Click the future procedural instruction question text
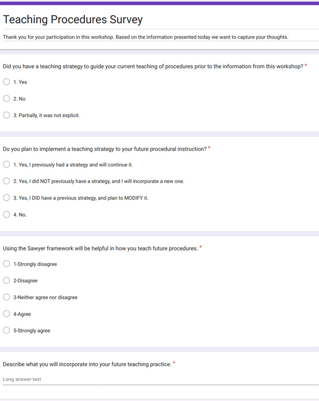Viewport: 319px width, 401px height. pyautogui.click(x=105, y=149)
